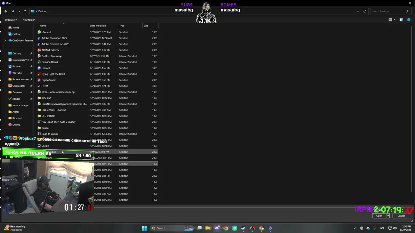Screen dimensions: 415x233
Task: Open the музика sidebar item
Action: point(16,125)
